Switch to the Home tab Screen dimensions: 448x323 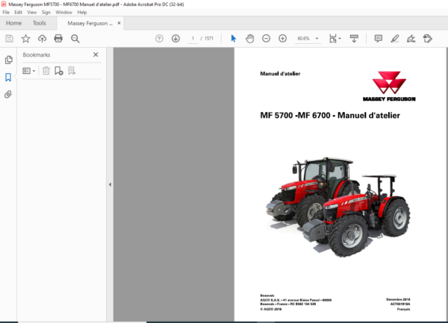[x=13, y=23]
